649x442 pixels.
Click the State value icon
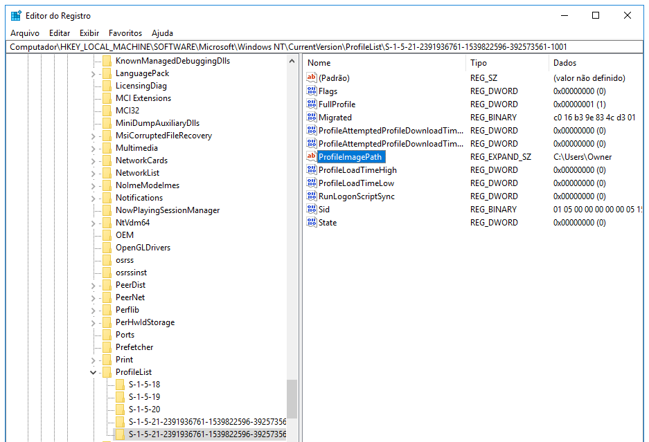coord(311,223)
